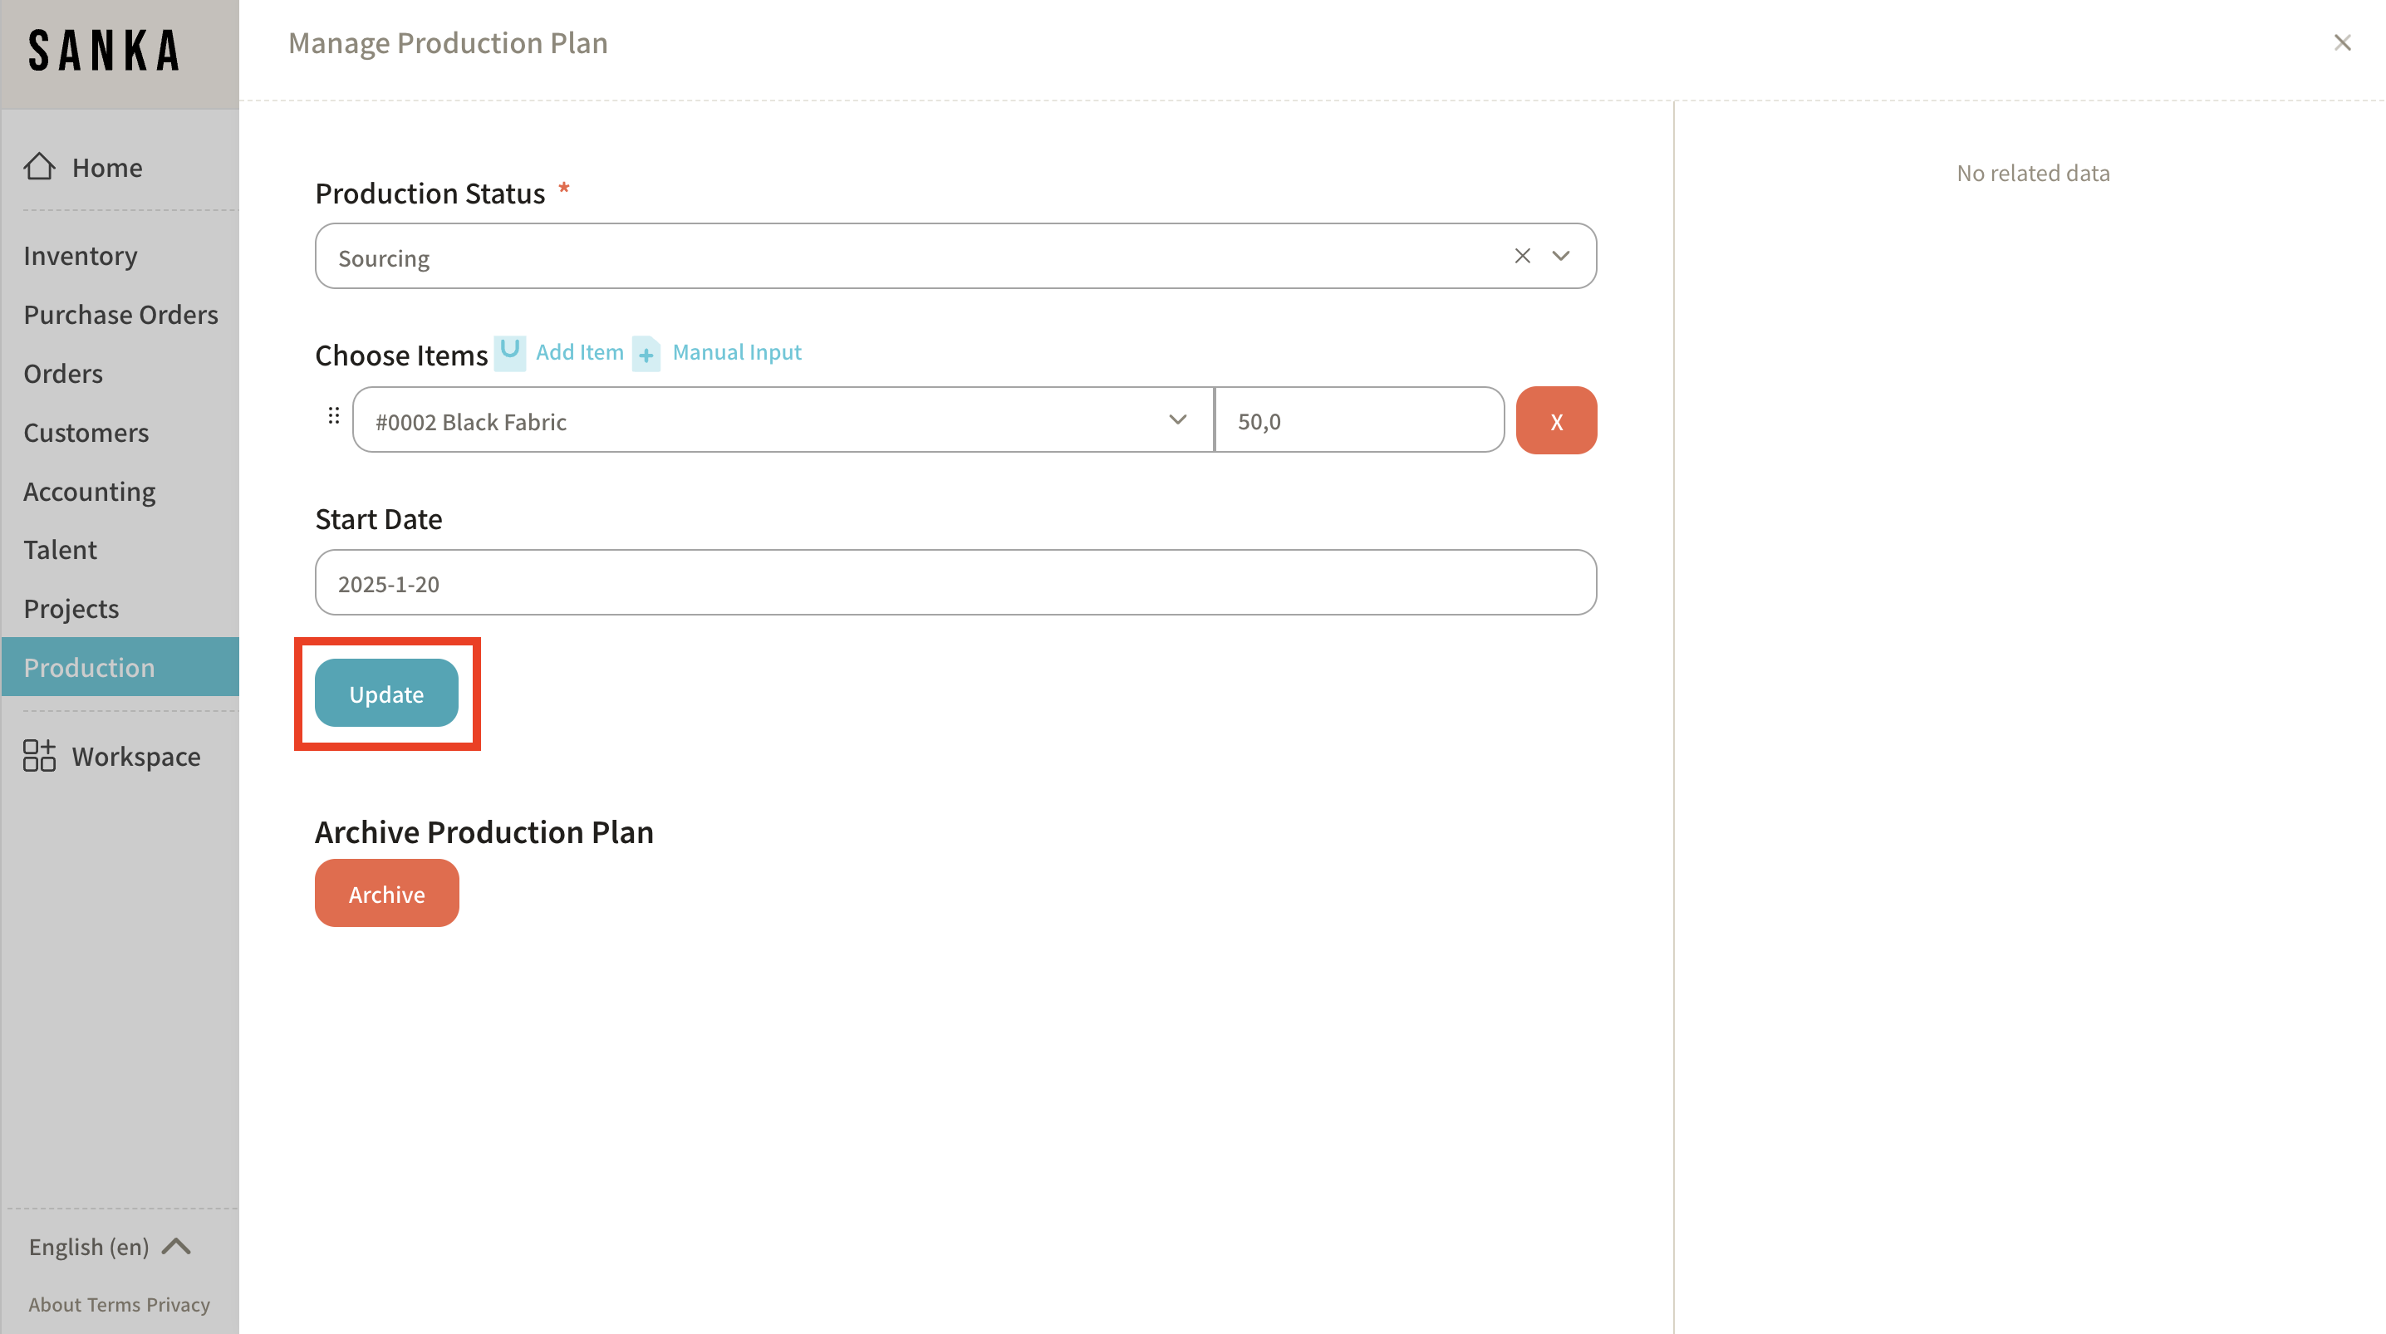Viewport: 2386px width, 1334px height.
Task: Click the Add Item icon
Action: 509,352
